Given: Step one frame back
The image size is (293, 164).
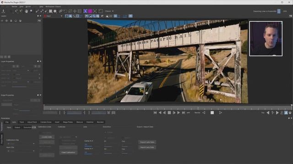Looking at the screenshot, I should 164,113.
